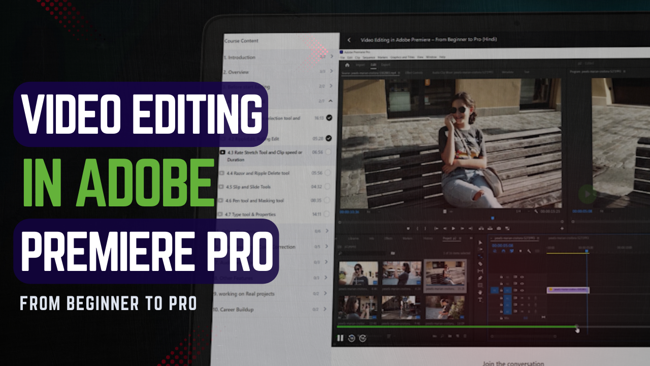The height and width of the screenshot is (366, 650).
Task: Select the Type tool in Premiere toolbar
Action: (x=480, y=299)
